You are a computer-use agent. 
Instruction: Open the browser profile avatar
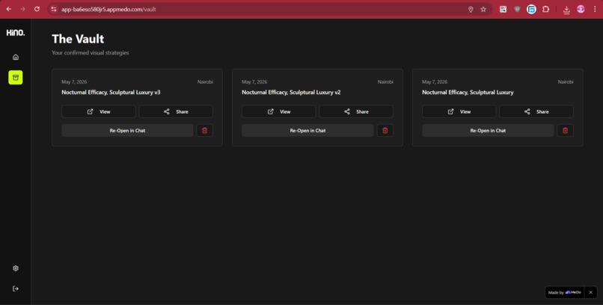tap(581, 9)
